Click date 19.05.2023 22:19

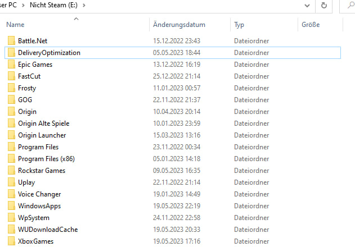tap(177, 206)
